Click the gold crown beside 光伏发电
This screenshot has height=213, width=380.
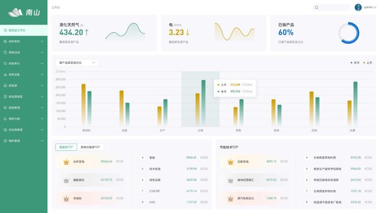(66, 161)
